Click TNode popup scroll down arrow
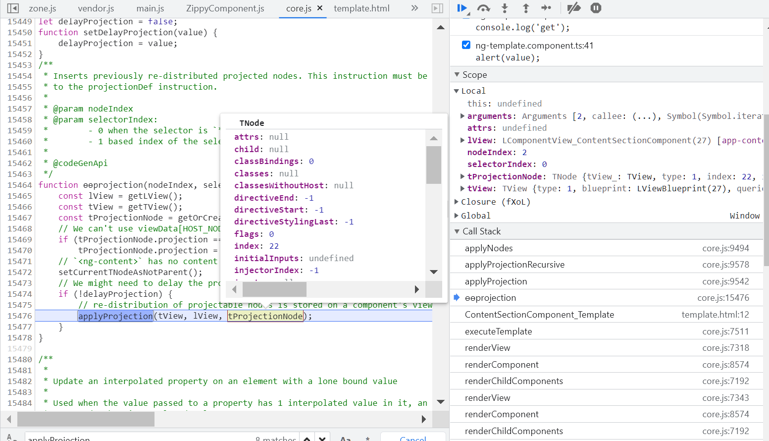 pos(434,272)
